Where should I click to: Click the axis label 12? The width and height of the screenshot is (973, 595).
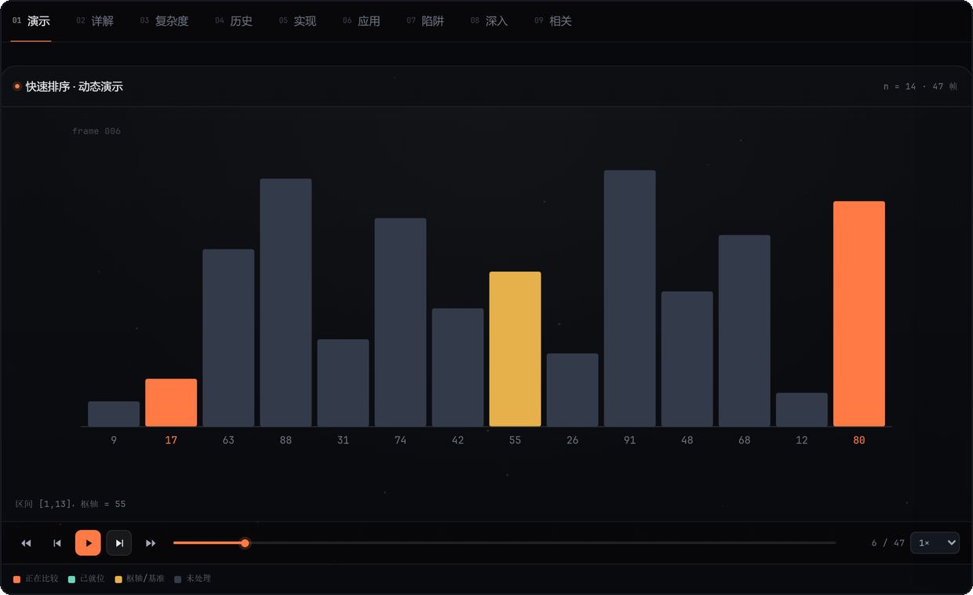point(802,440)
